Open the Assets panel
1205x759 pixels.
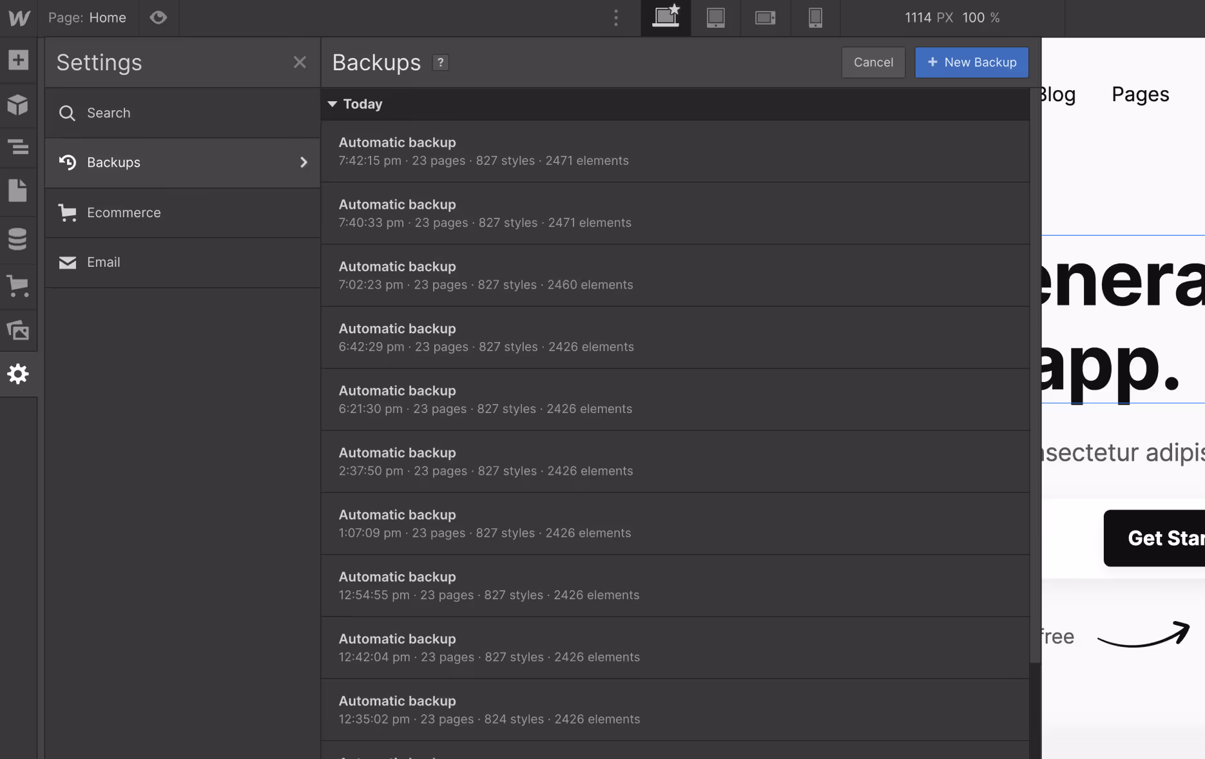(x=18, y=331)
